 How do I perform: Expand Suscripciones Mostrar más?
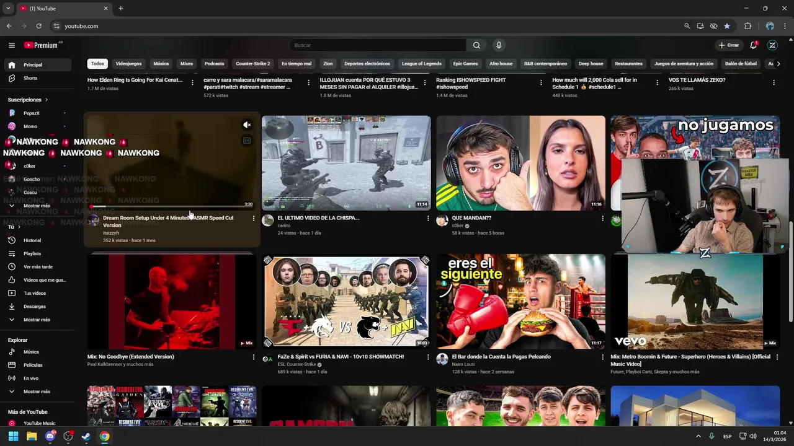[37, 206]
